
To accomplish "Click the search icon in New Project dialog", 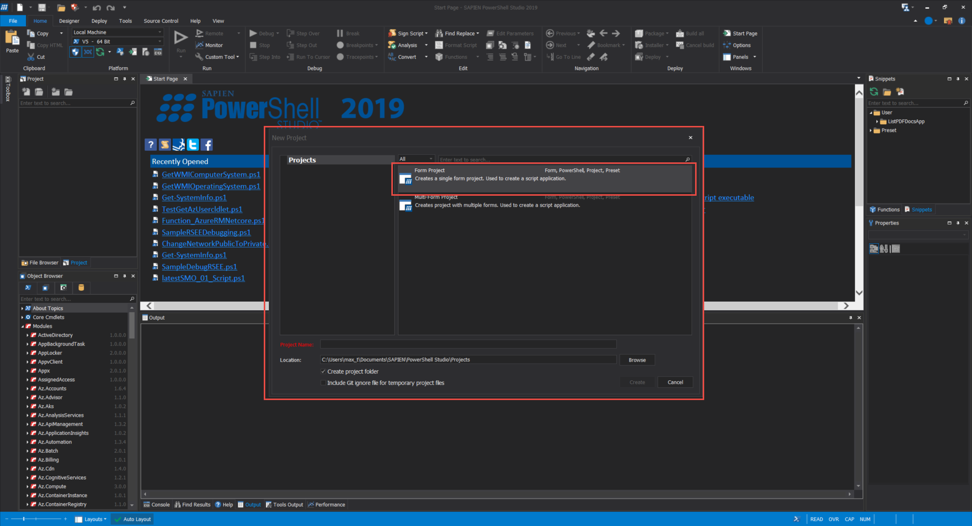I will click(687, 159).
